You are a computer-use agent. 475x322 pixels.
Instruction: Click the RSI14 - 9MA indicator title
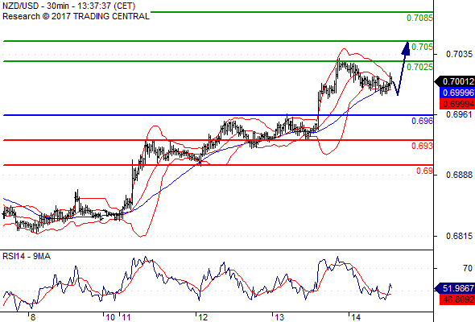(27, 256)
